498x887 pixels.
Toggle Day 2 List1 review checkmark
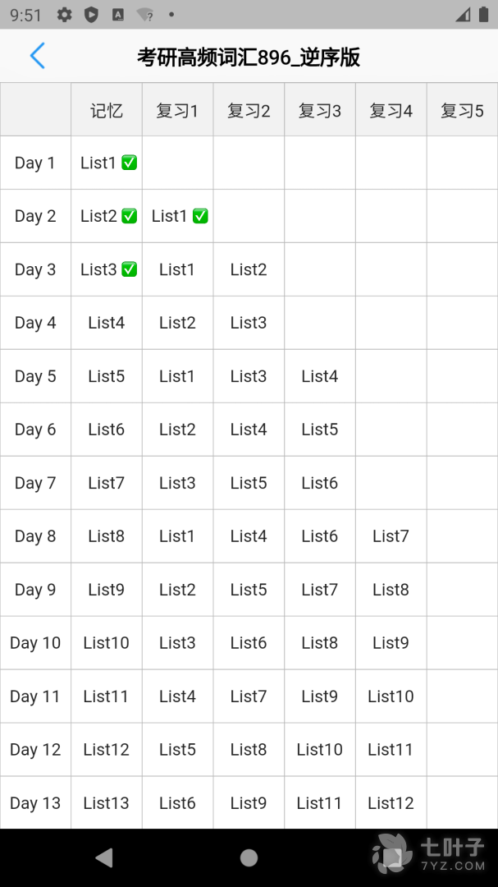click(x=200, y=216)
